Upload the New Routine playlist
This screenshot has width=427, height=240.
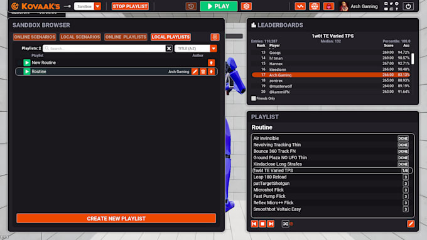coord(212,63)
